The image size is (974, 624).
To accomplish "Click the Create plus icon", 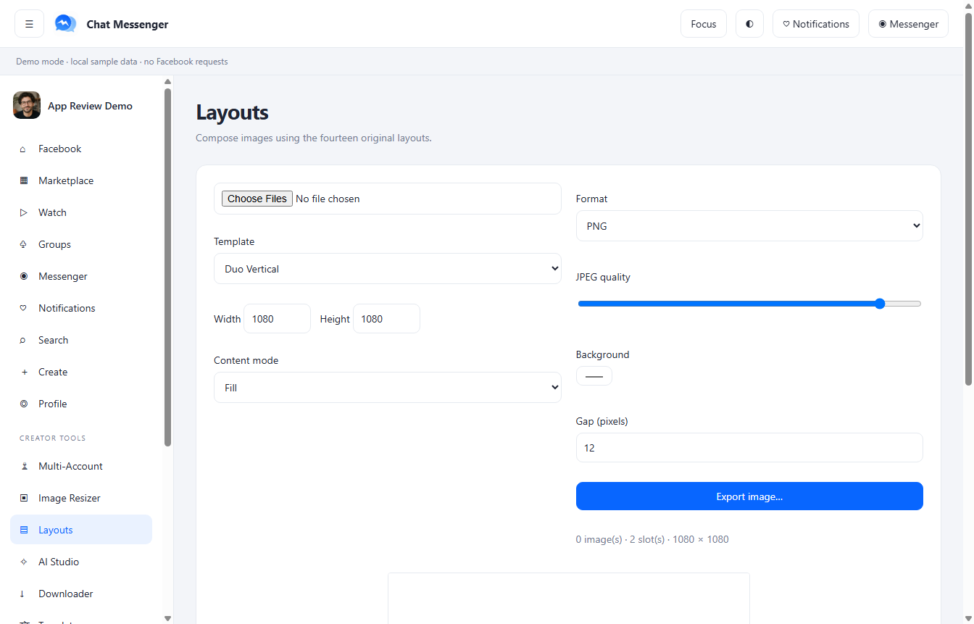I will (23, 372).
